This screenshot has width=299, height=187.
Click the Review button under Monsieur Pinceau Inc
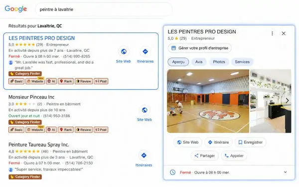click(84, 130)
